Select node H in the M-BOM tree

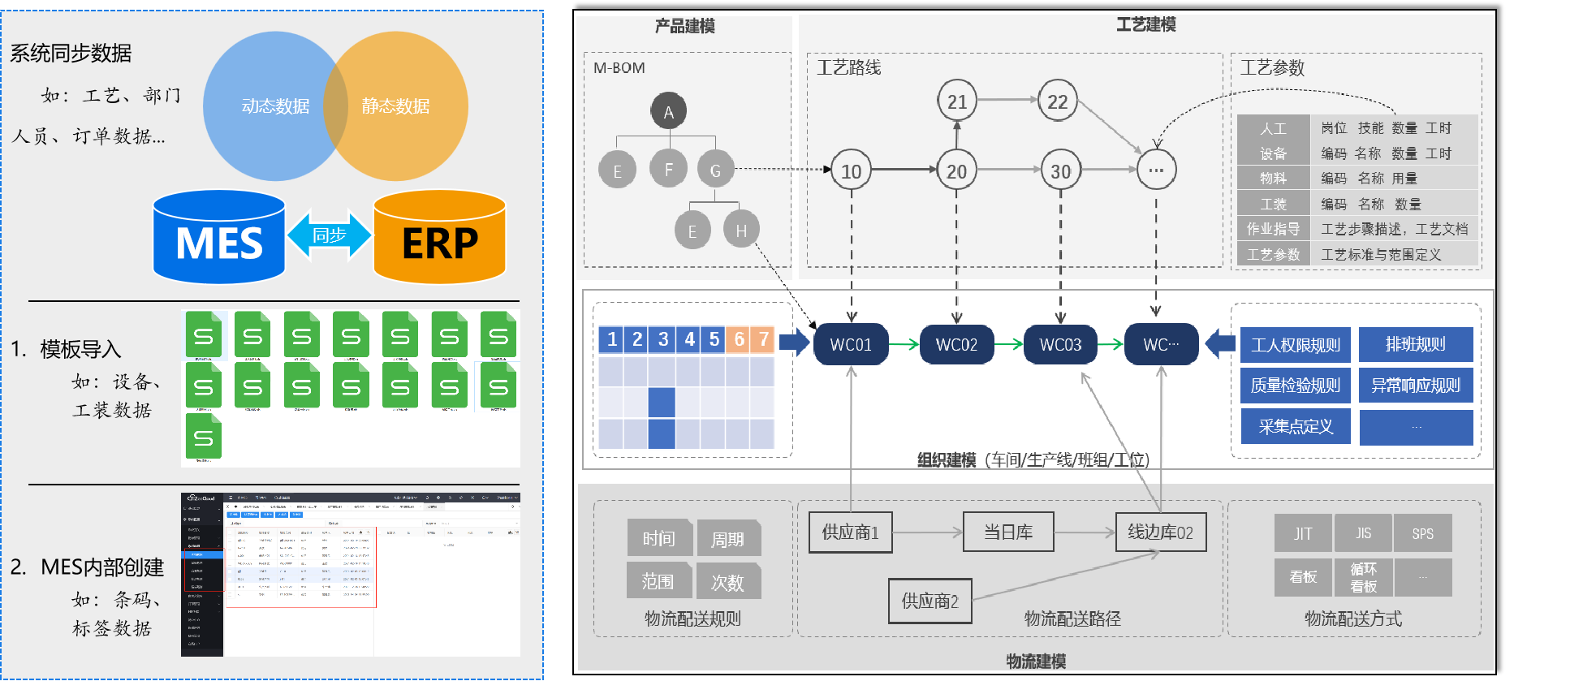[740, 231]
